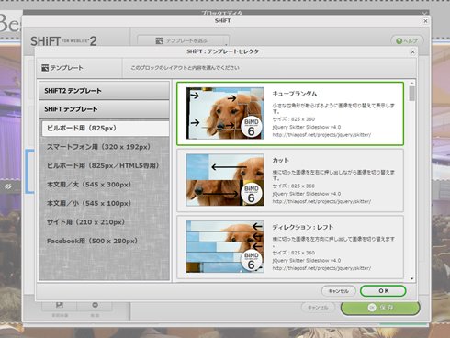Click the テンプレート header icon
This screenshot has width=450, height=338.
point(45,68)
